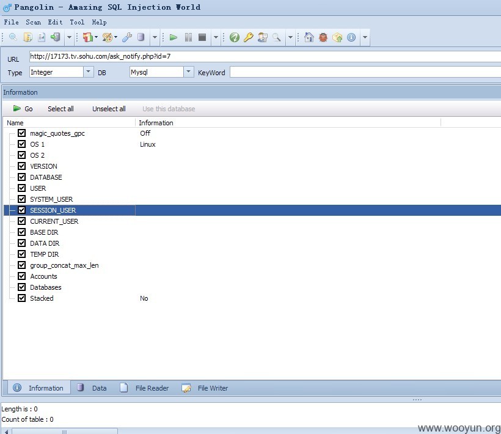Image resolution: width=501 pixels, height=434 pixels.
Task: Pause the scan with the pause icon
Action: pos(188,37)
